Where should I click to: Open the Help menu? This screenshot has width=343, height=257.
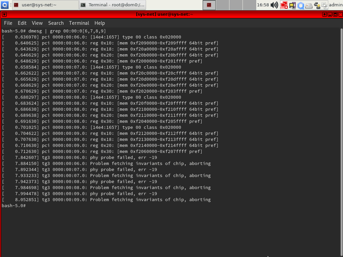[99, 23]
